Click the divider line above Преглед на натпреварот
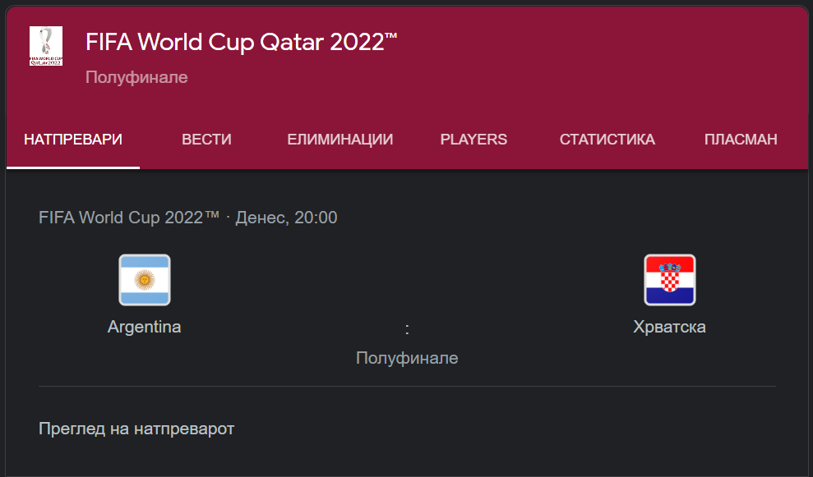813x477 pixels. click(x=407, y=386)
